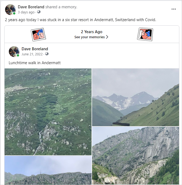Open 'See your memories' link
The width and height of the screenshot is (182, 185).
click(x=89, y=37)
